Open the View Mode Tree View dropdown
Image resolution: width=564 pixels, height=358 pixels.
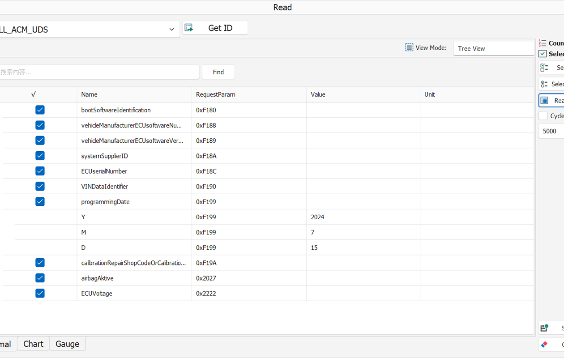(x=494, y=48)
